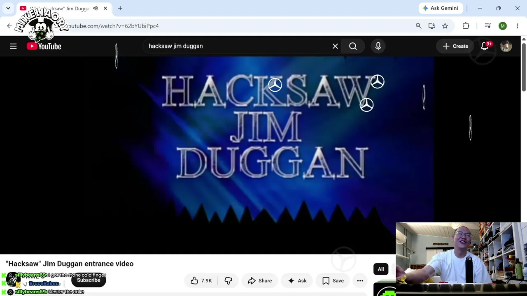The image size is (527, 296).
Task: Click the install app icon in address bar
Action: click(432, 26)
